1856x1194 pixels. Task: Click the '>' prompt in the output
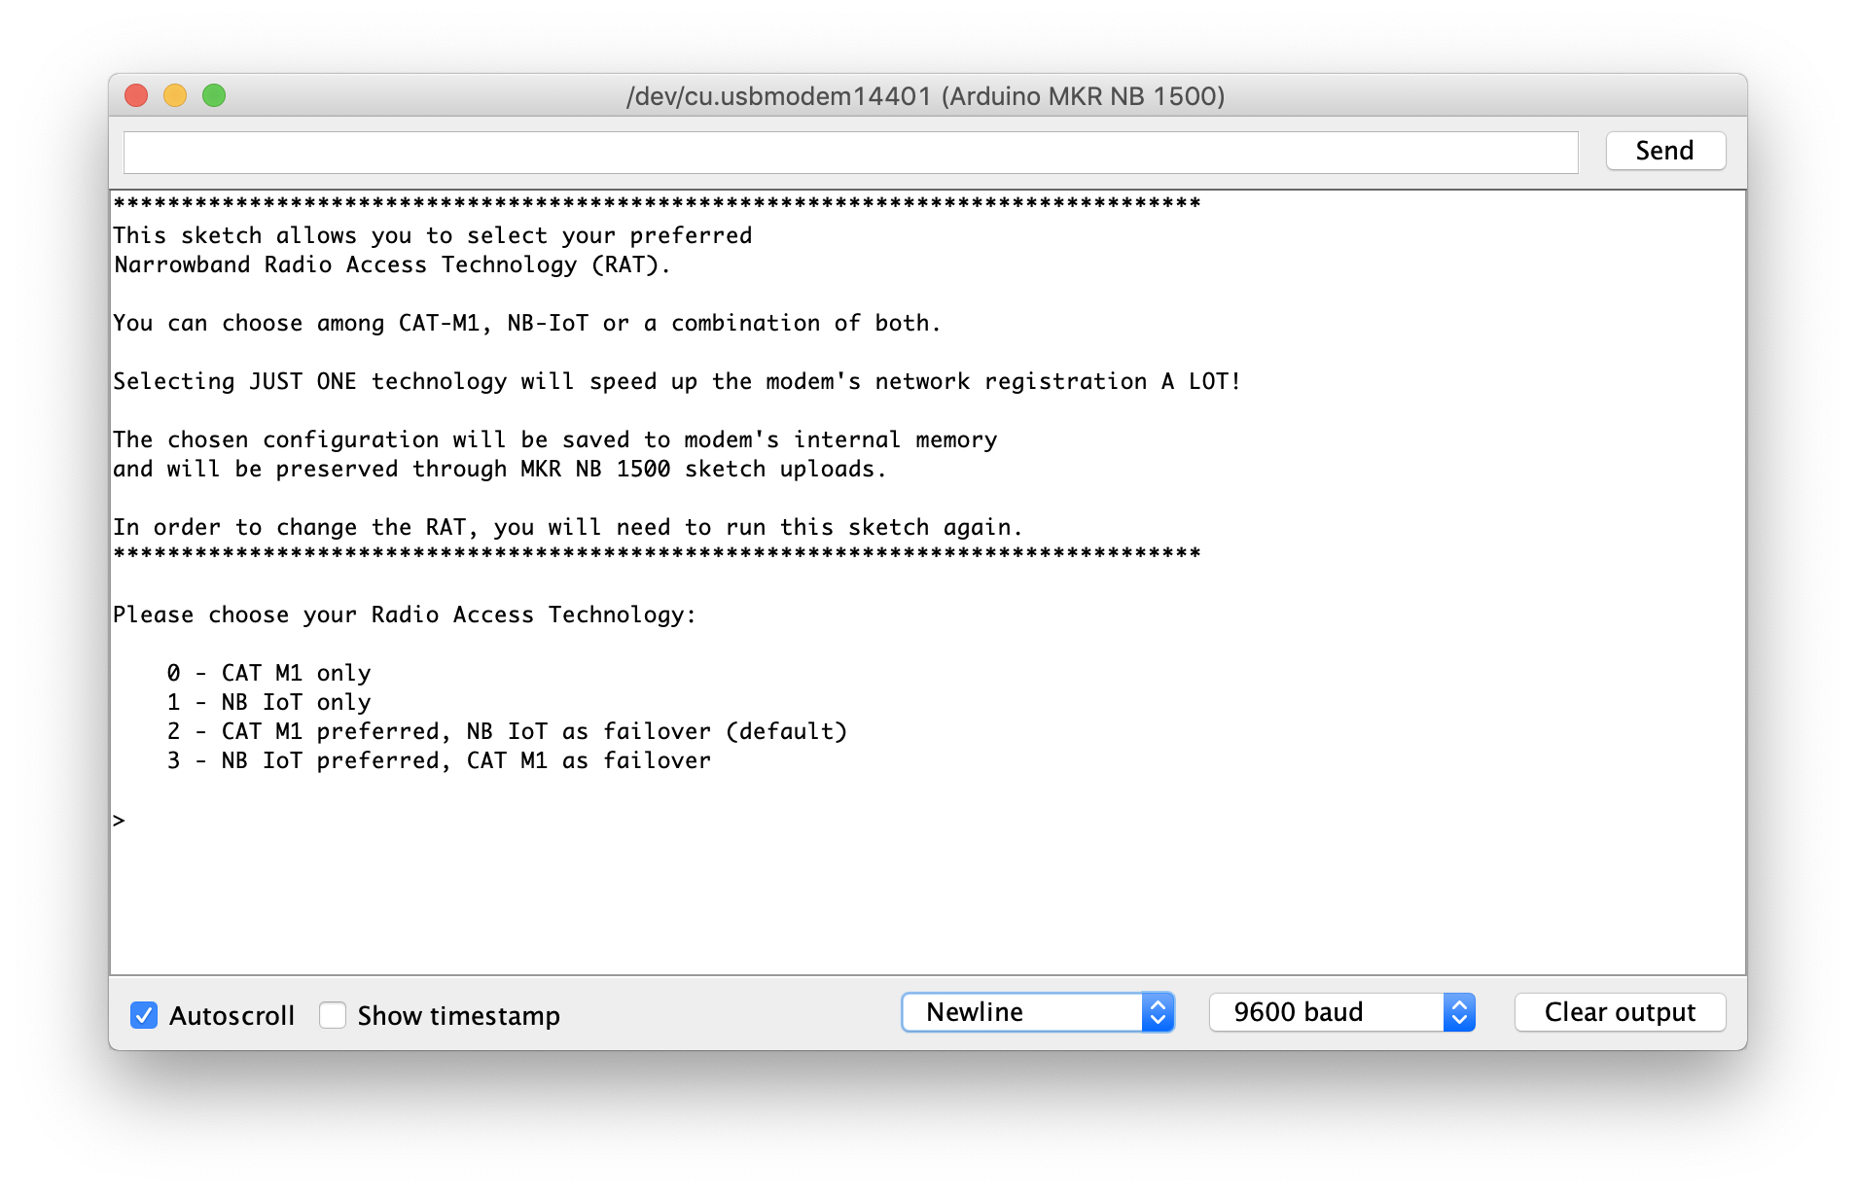pos(119,821)
